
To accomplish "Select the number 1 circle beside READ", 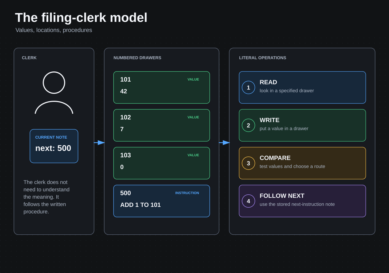I will pos(248,87).
